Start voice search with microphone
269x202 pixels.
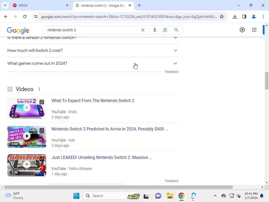(x=154, y=30)
